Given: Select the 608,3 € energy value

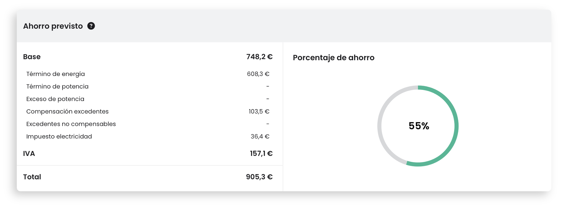Looking at the screenshot, I should [258, 74].
